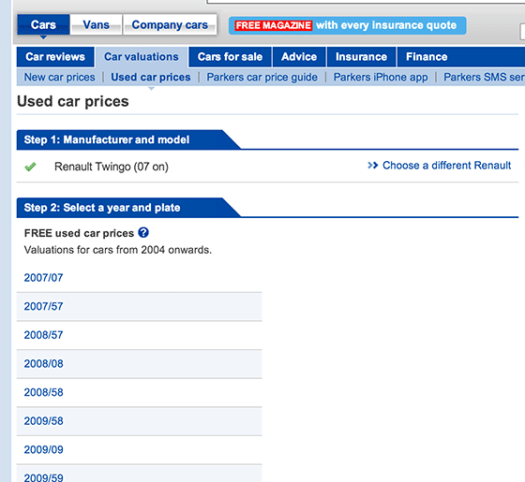Open Parkers car price guide
525x482 pixels.
click(262, 77)
